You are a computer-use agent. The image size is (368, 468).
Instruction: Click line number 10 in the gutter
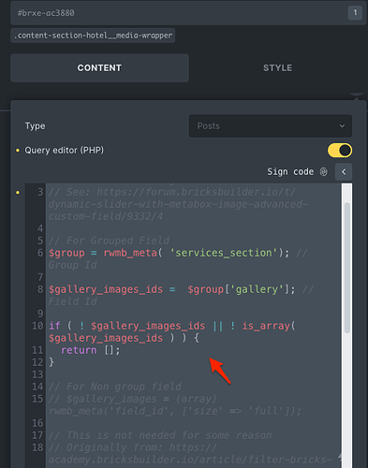click(37, 326)
